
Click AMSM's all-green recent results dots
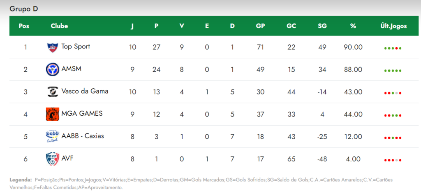coord(393,71)
